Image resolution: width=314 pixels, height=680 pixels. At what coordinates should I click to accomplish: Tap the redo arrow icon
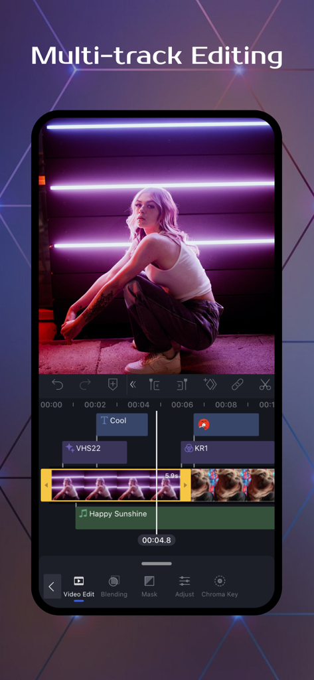coord(85,384)
